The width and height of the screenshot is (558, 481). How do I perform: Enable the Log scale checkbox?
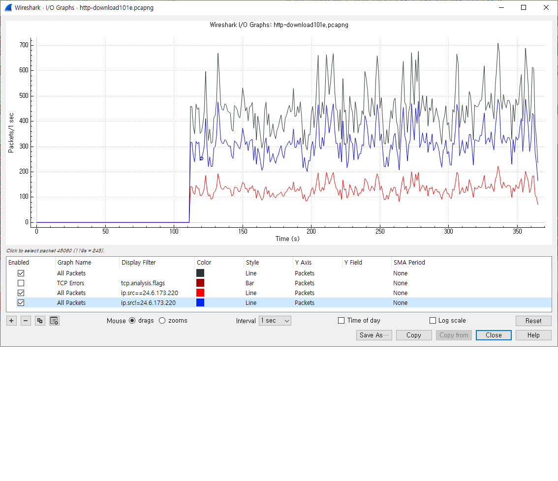pos(433,321)
